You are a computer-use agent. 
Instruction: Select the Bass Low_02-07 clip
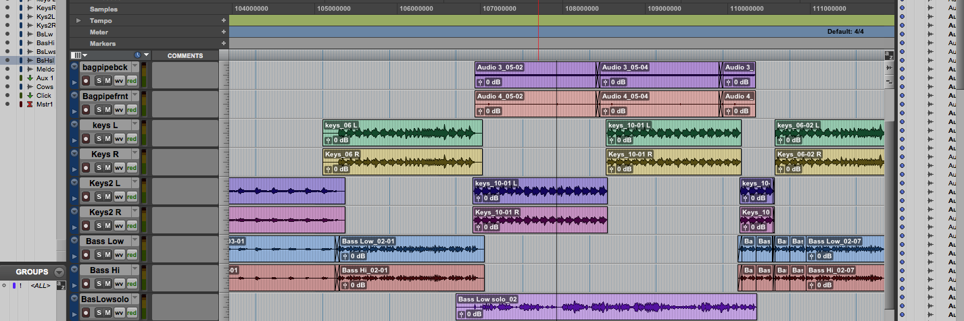click(845, 249)
